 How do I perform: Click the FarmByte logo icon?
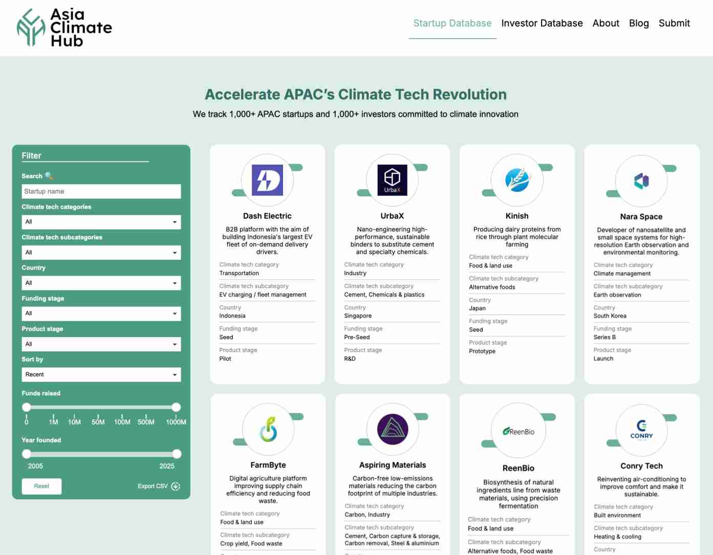pyautogui.click(x=268, y=429)
